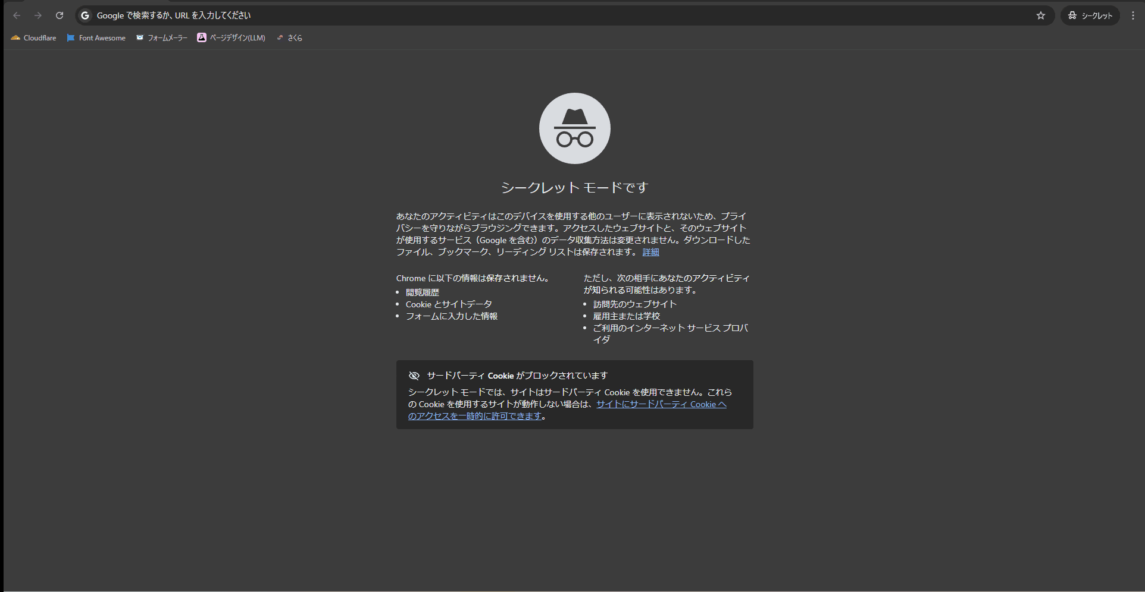Image resolution: width=1145 pixels, height=592 pixels.
Task: Open the Cloudflare bookmark
Action: pyautogui.click(x=33, y=37)
